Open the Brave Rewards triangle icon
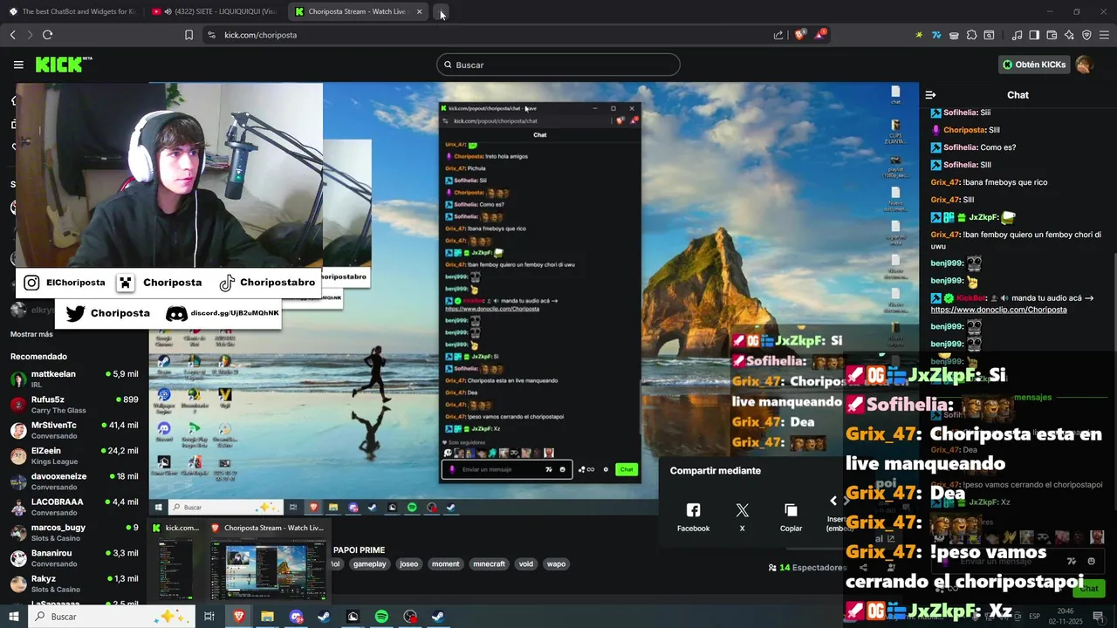 pos(820,35)
